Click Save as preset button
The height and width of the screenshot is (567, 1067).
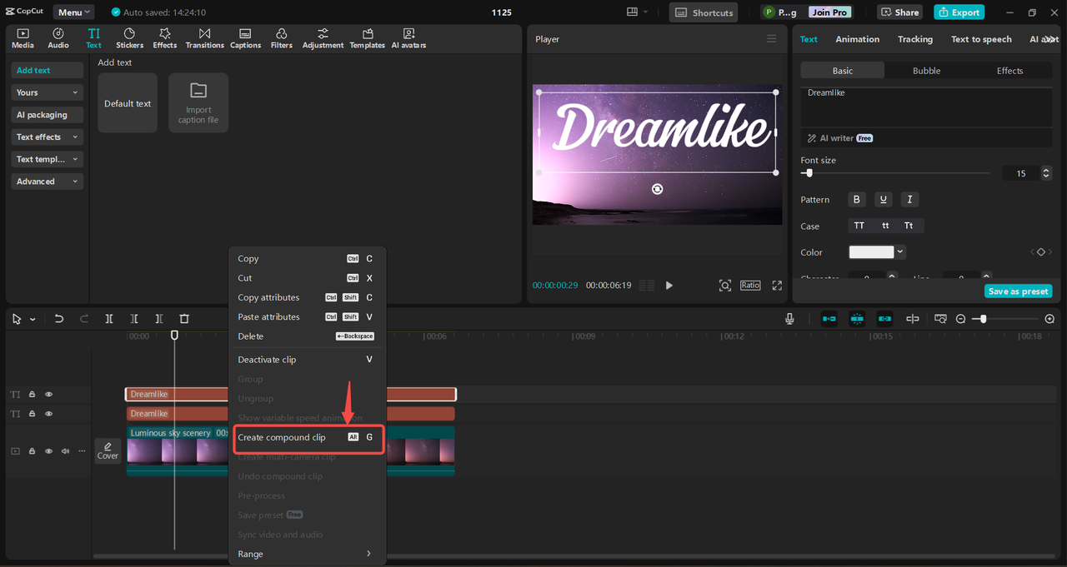[1018, 291]
